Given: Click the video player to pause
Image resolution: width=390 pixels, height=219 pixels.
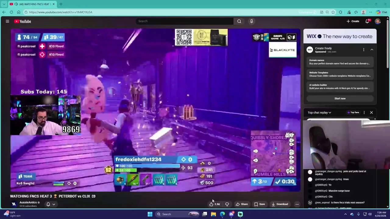Looking at the screenshot, I should point(155,110).
